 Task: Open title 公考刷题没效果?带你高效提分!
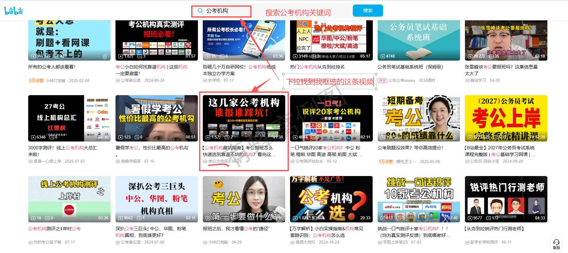pos(410,148)
